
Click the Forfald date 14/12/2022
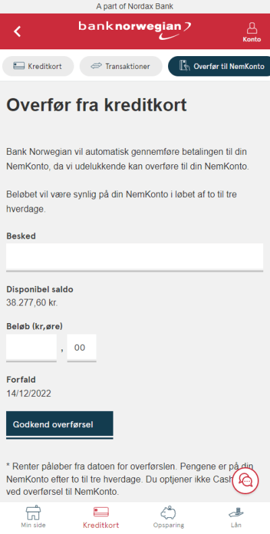28,393
